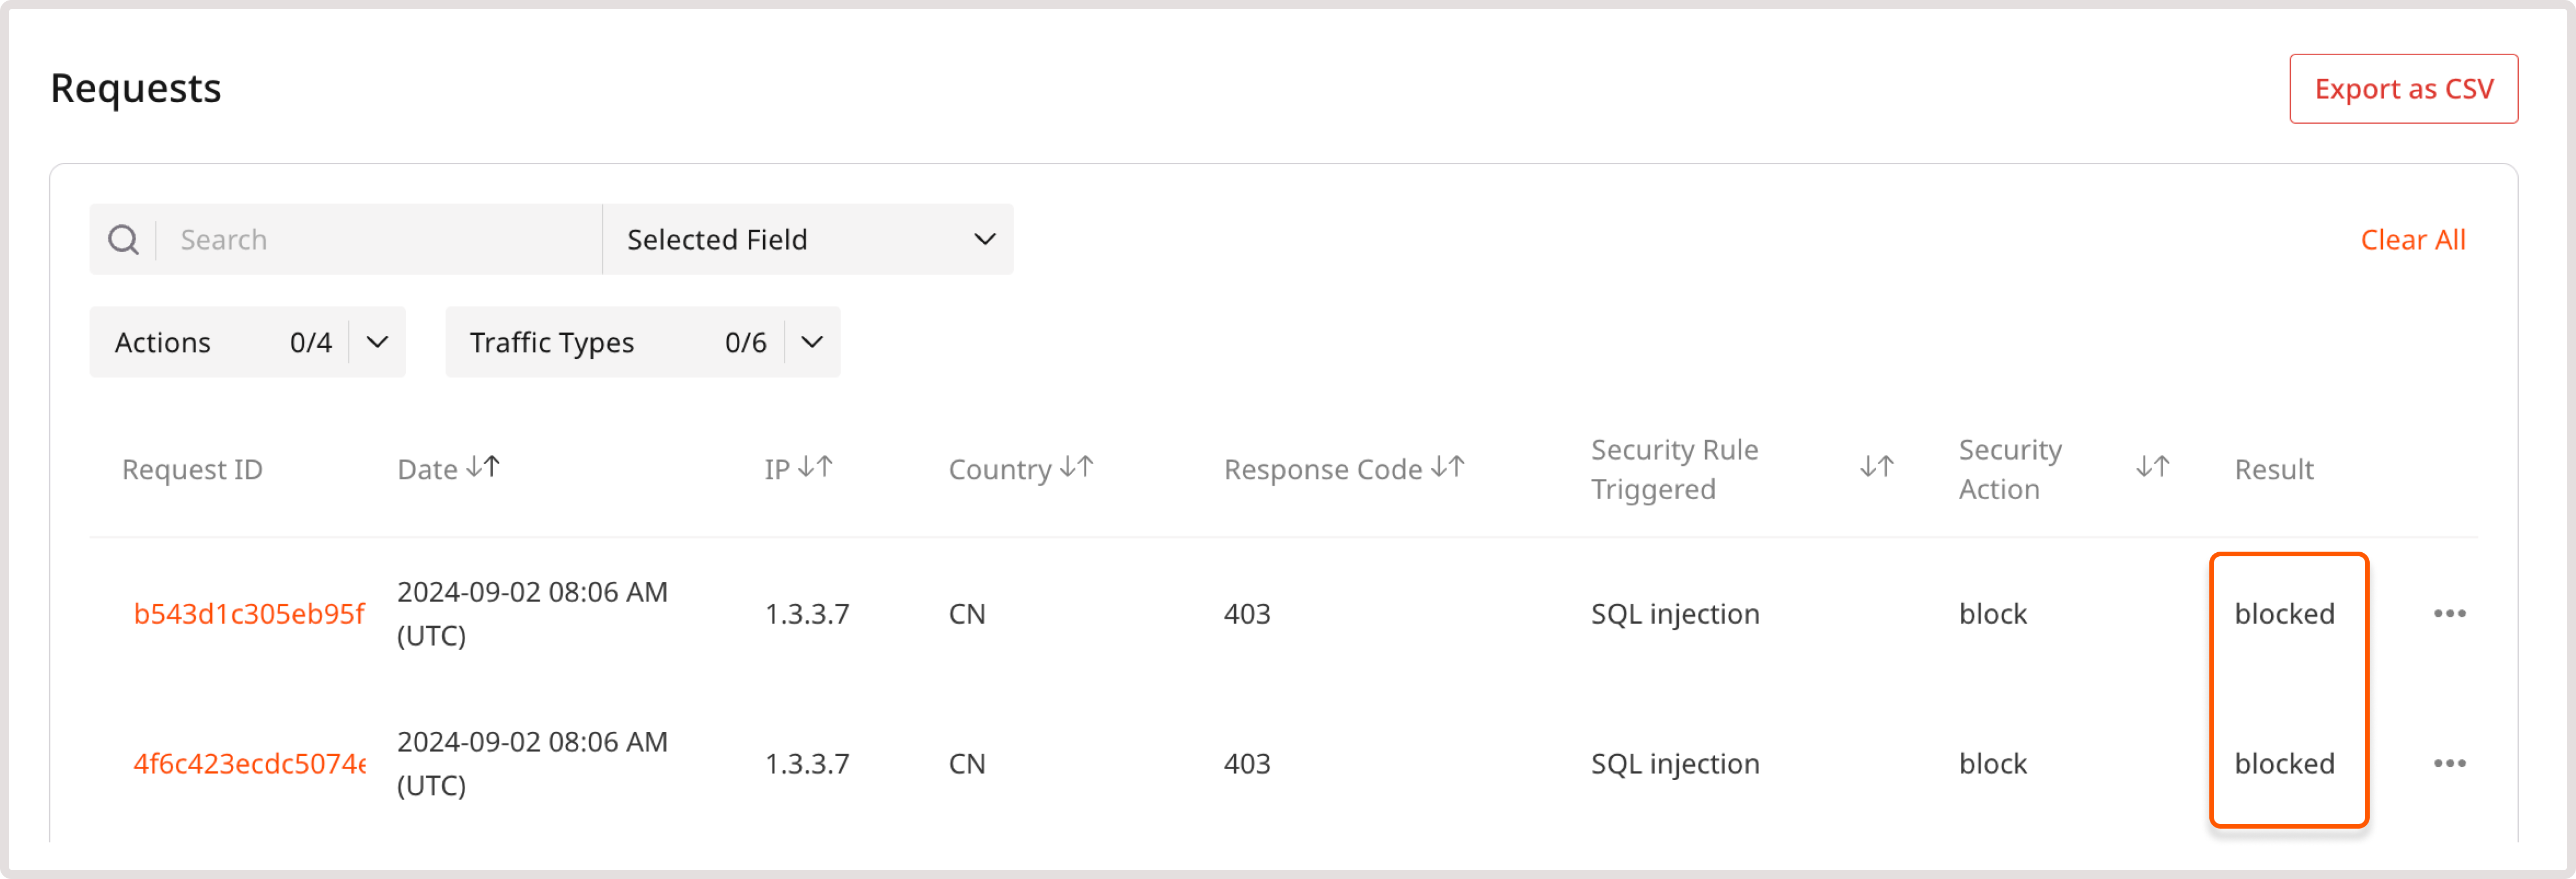Open request ID b543d1c305eb95f link
This screenshot has width=2576, height=879.
click(x=249, y=613)
